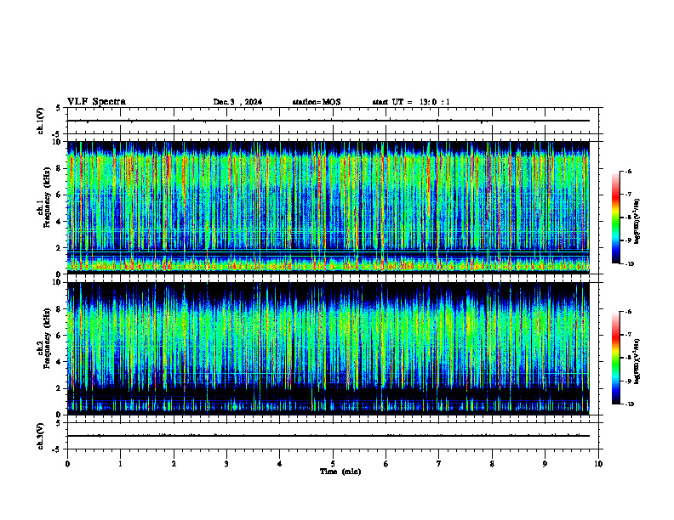Screen dimensions: 674x520
Task: Click time axis tick label "3"
Action: pos(226,464)
